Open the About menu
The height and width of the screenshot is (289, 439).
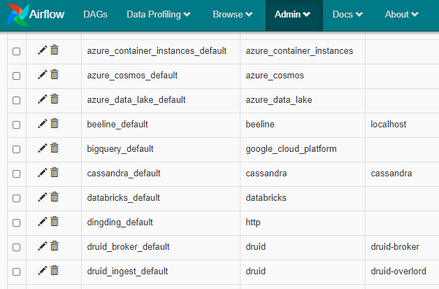(401, 15)
